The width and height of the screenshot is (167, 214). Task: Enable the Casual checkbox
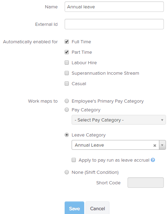point(67,83)
